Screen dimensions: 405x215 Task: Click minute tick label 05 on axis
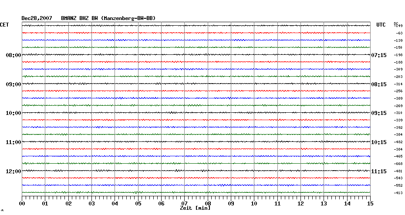pyautogui.click(x=138, y=203)
